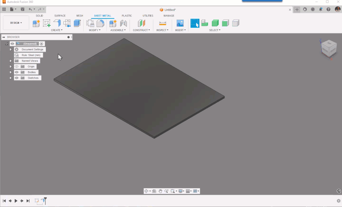Toggle visibility of the Sketches folder
This screenshot has width=342, height=207.
pos(16,78)
